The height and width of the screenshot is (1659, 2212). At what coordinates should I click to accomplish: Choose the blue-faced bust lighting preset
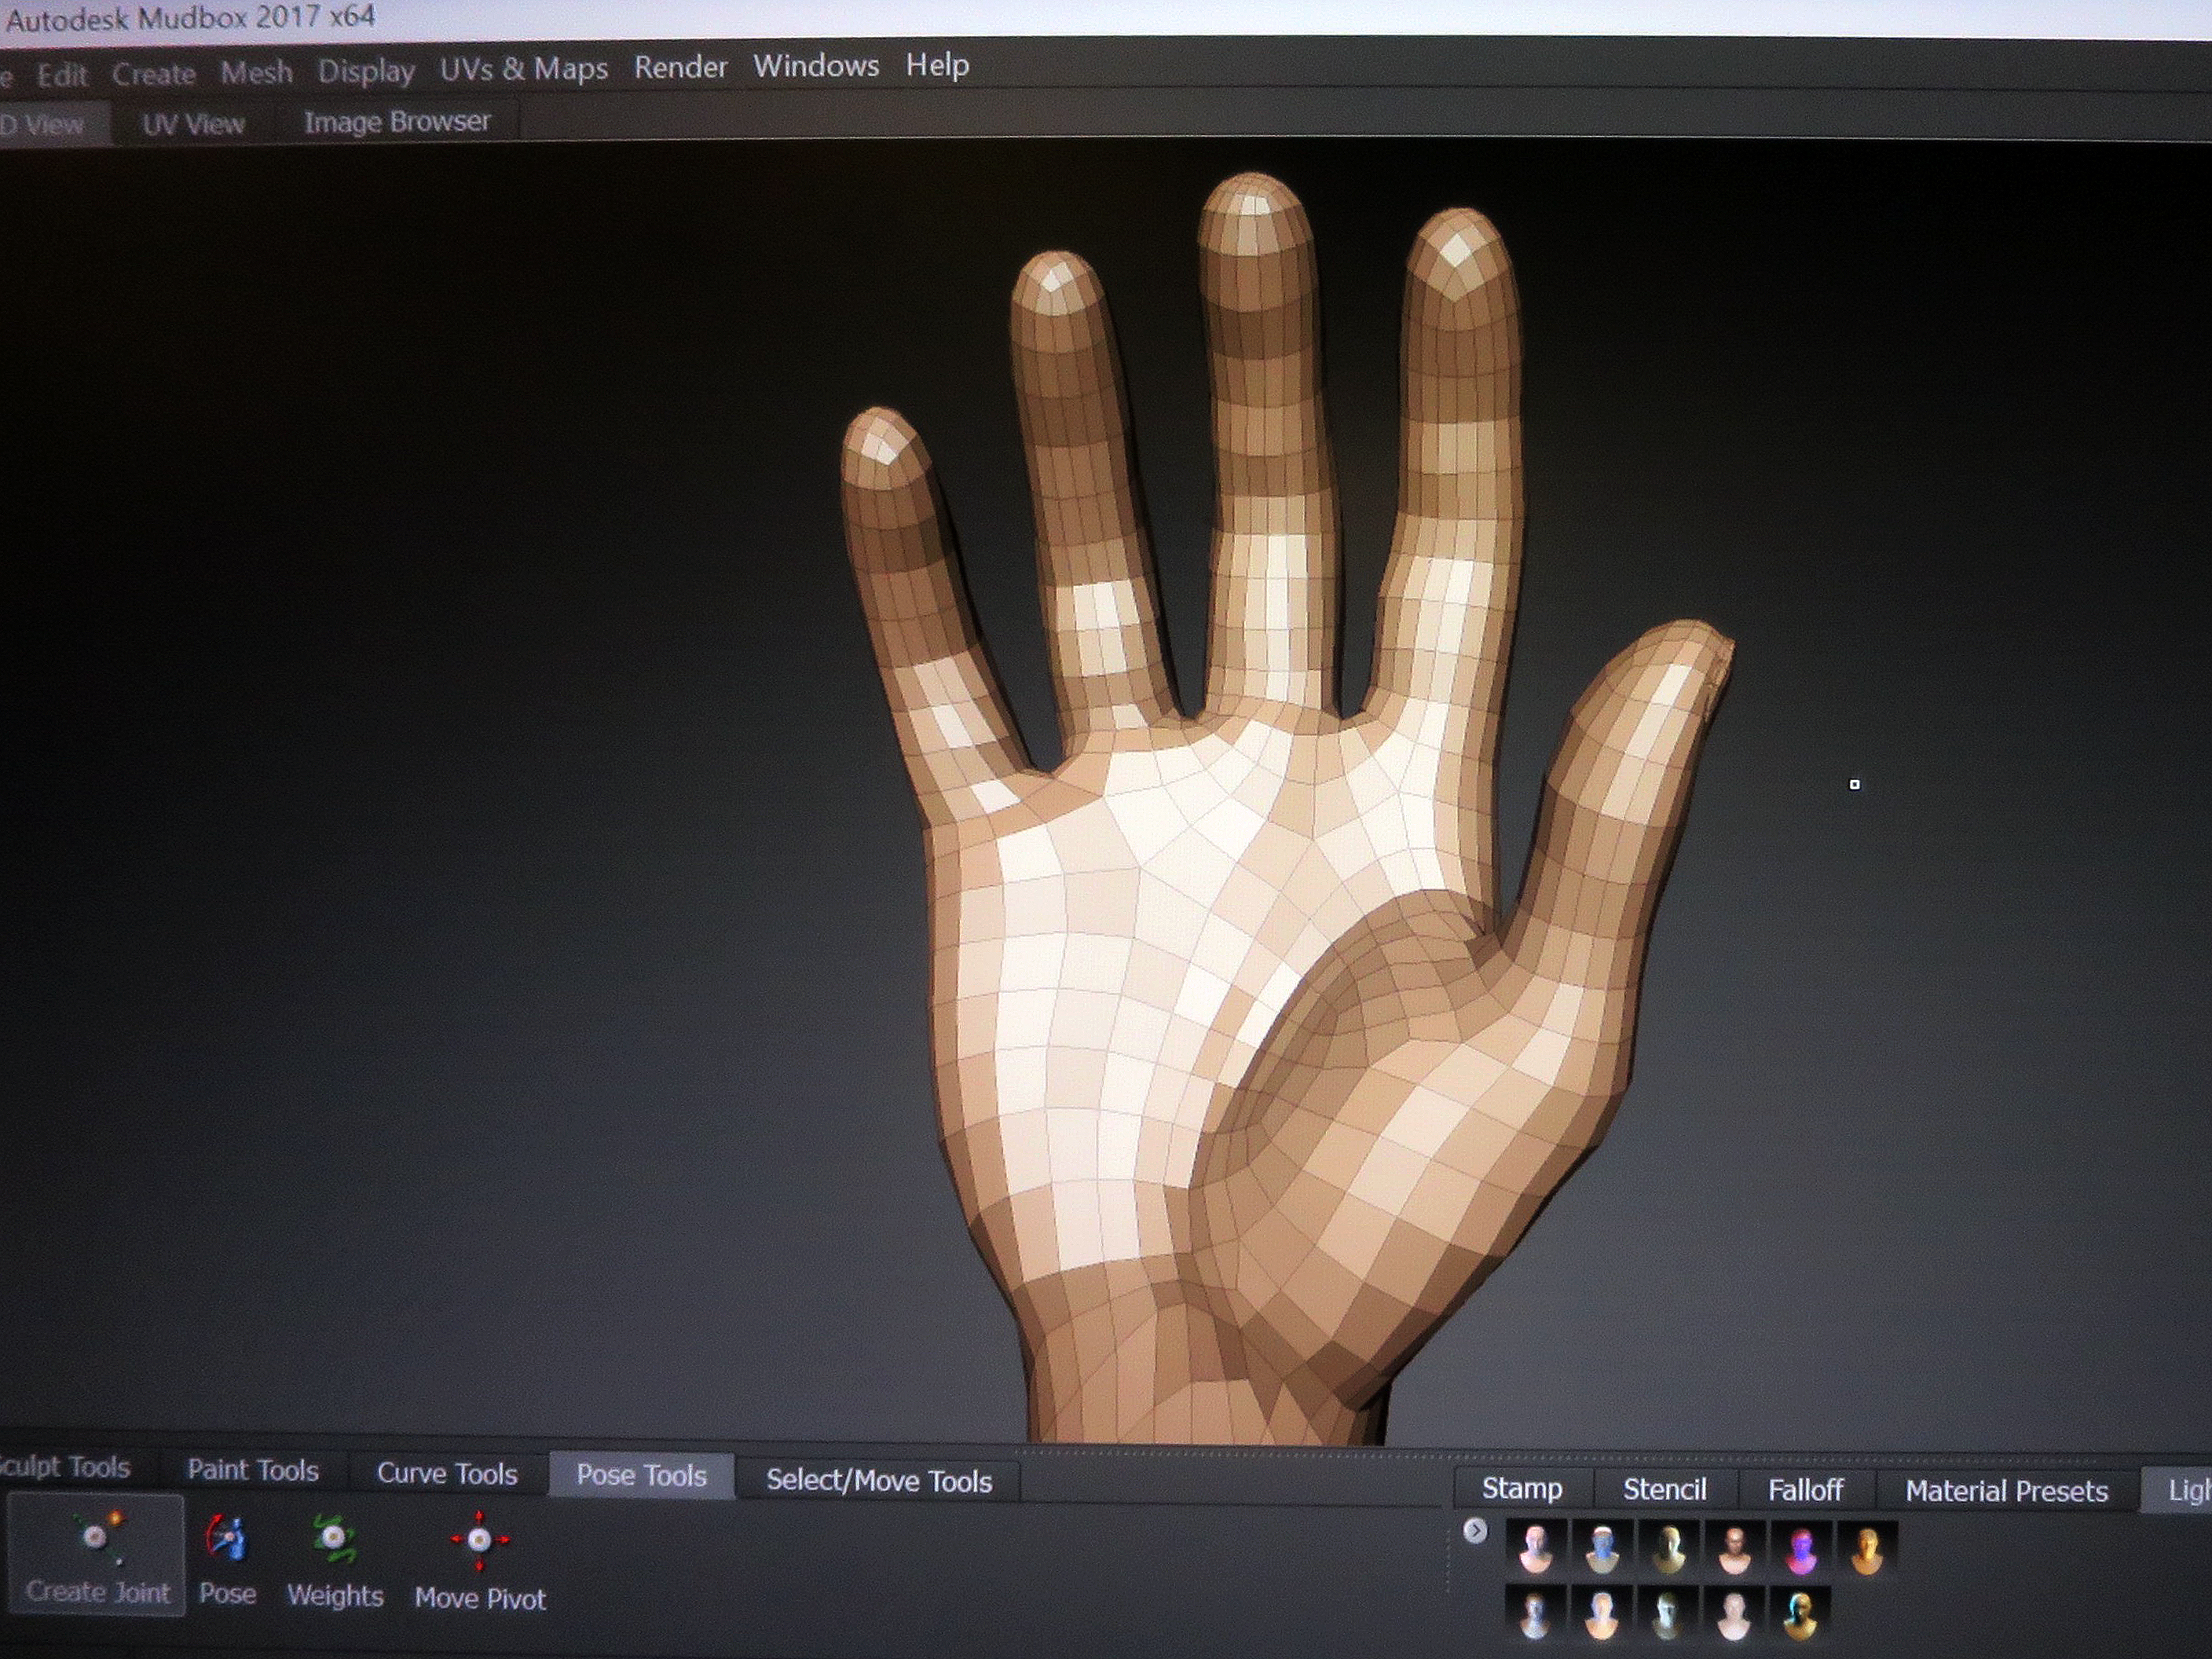[1602, 1549]
